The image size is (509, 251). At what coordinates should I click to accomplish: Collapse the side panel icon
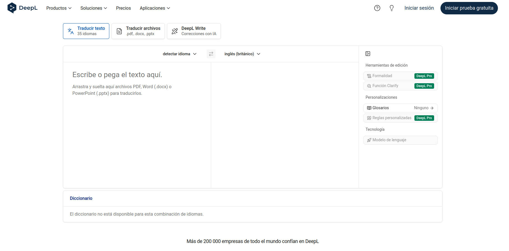click(x=368, y=54)
